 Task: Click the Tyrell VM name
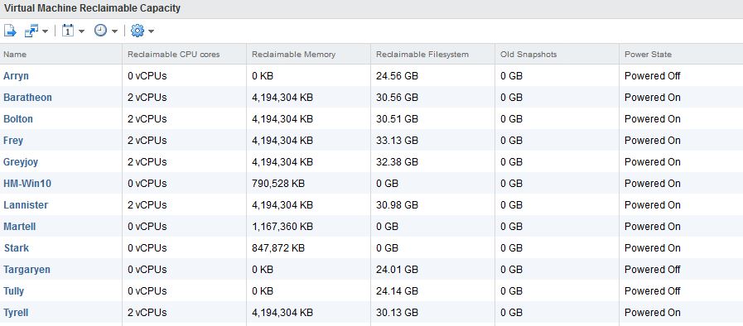point(16,313)
